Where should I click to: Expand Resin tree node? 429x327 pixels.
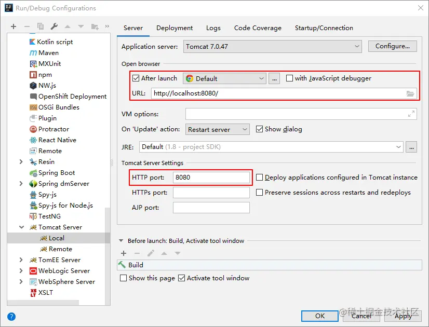[21, 162]
